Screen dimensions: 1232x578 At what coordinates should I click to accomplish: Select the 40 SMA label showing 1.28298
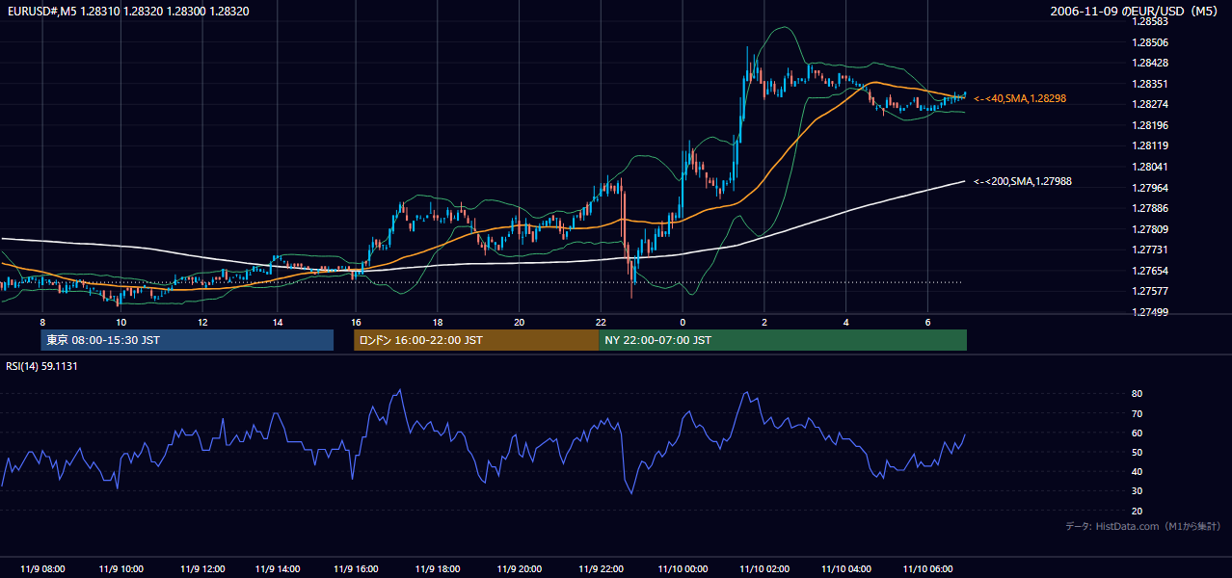(1020, 98)
